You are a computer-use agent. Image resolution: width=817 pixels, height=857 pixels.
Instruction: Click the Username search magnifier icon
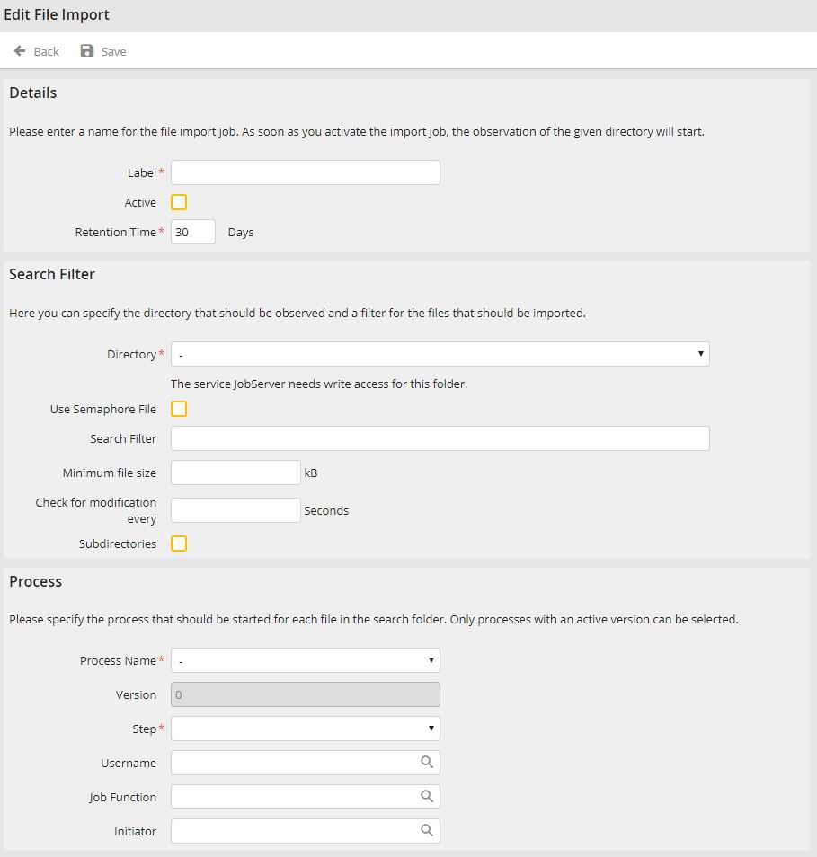427,762
